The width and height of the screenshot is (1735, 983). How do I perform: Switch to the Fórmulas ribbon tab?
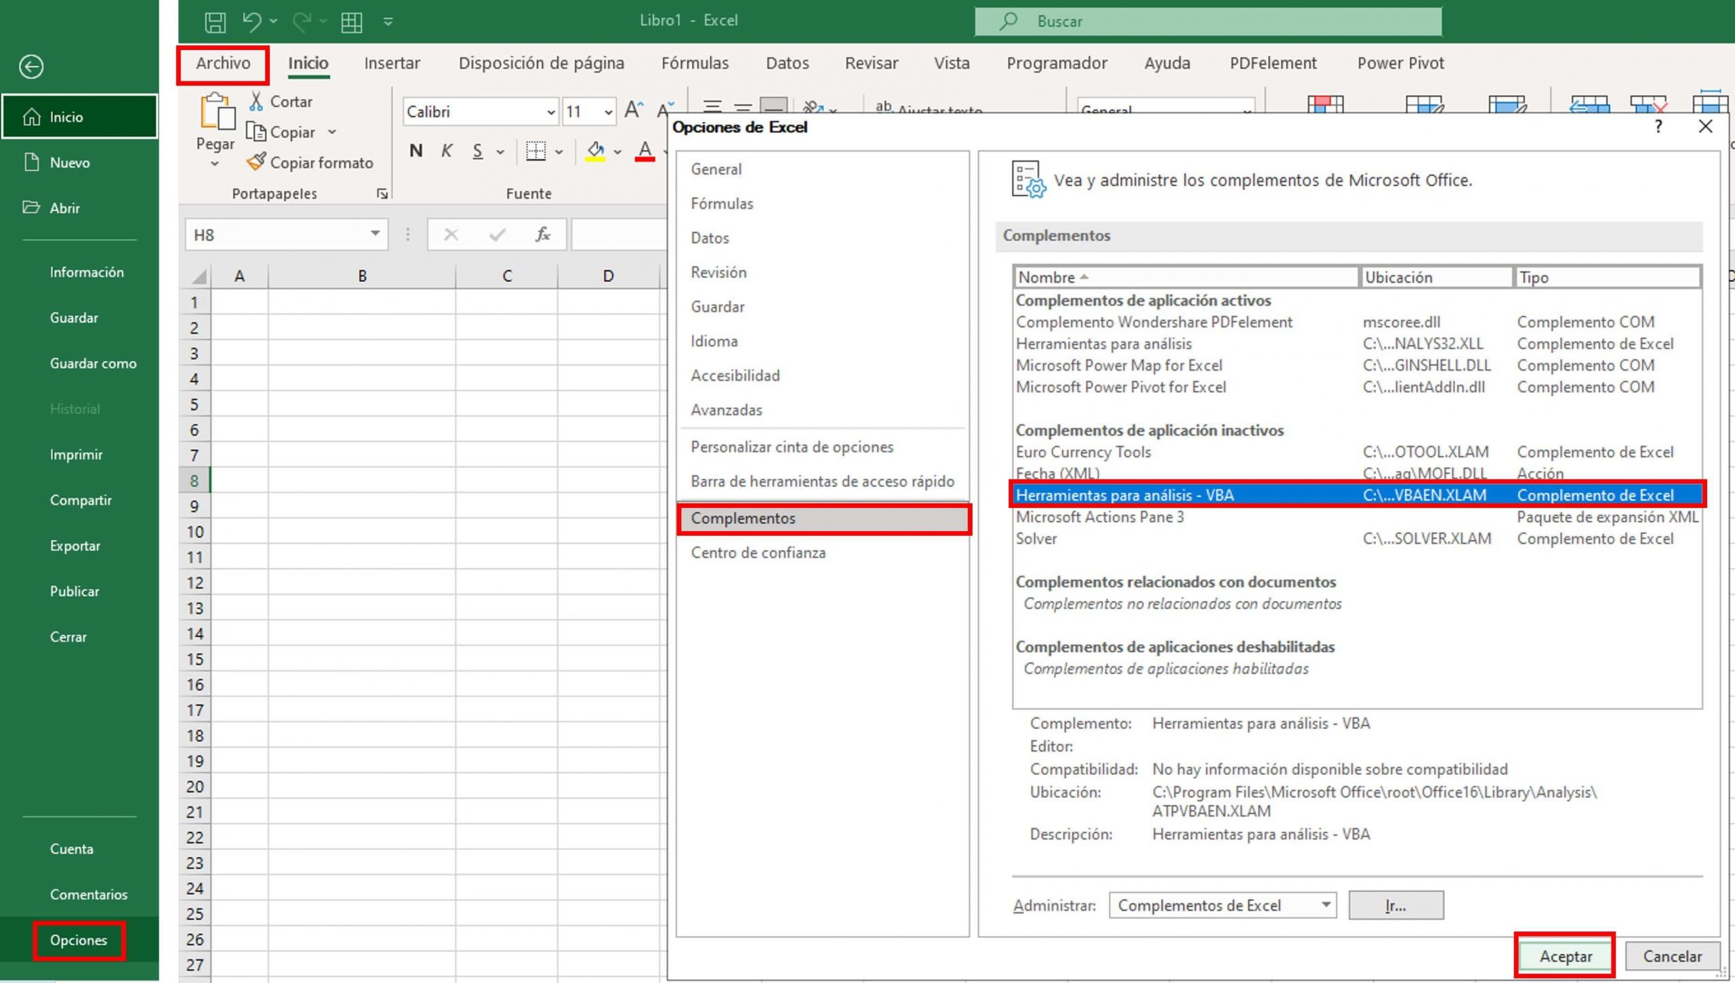[695, 62]
